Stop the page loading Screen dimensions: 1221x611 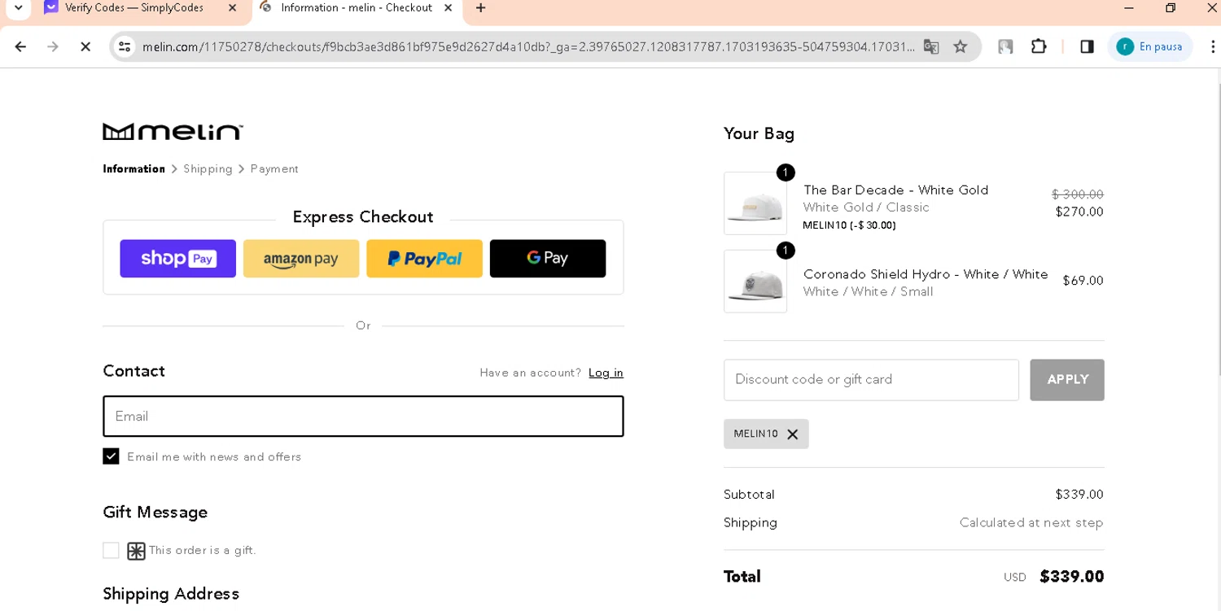(85, 47)
